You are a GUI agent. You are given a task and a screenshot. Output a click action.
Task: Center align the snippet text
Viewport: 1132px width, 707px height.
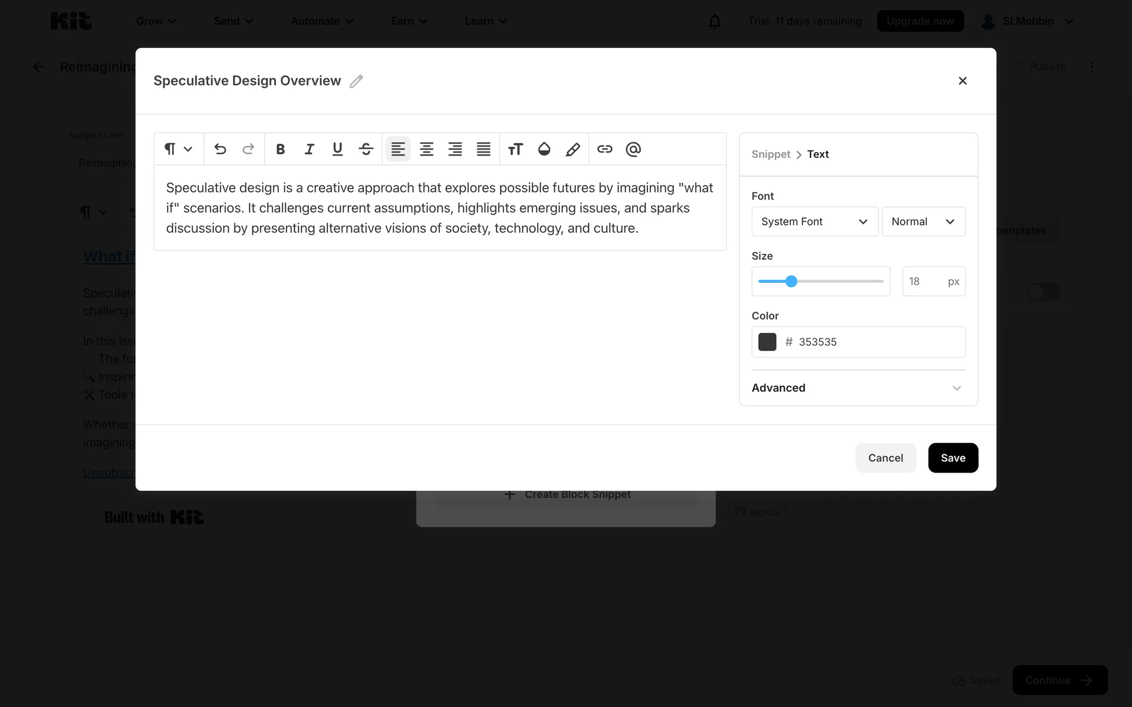(426, 149)
